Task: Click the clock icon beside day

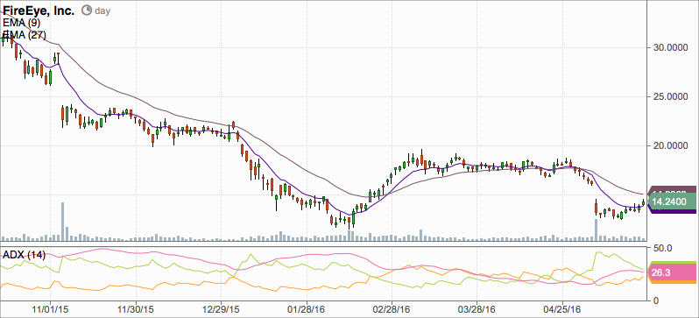Action: [x=87, y=11]
